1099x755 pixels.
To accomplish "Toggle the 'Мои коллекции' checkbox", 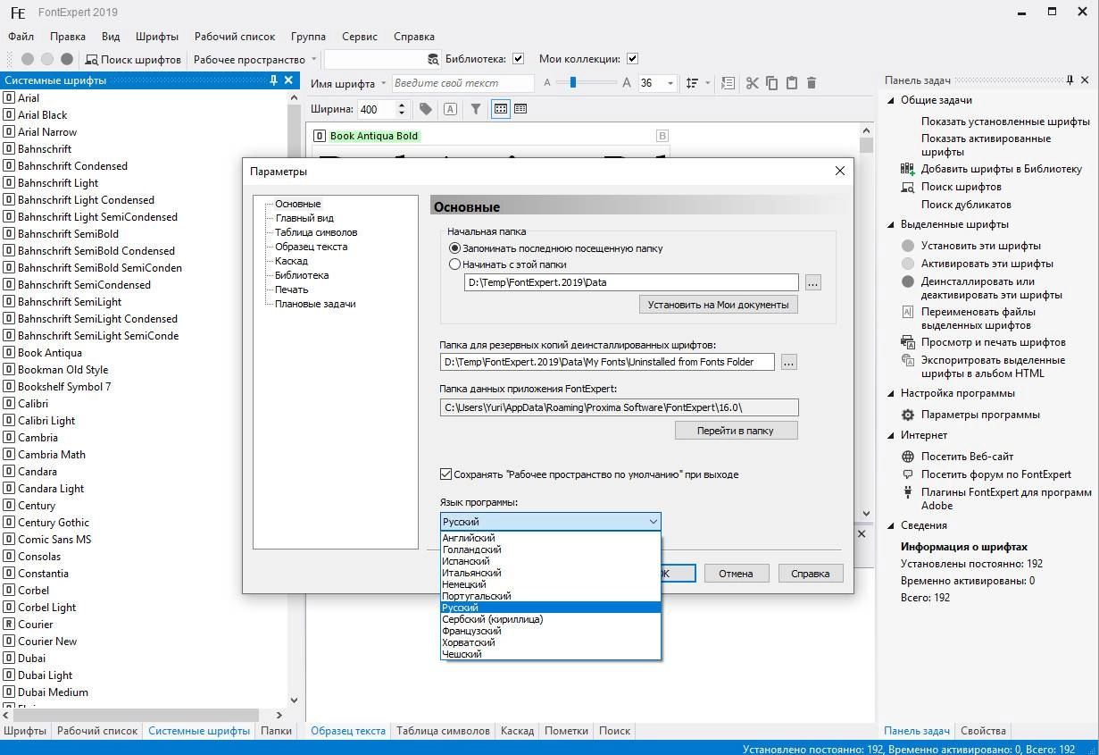I will point(632,59).
